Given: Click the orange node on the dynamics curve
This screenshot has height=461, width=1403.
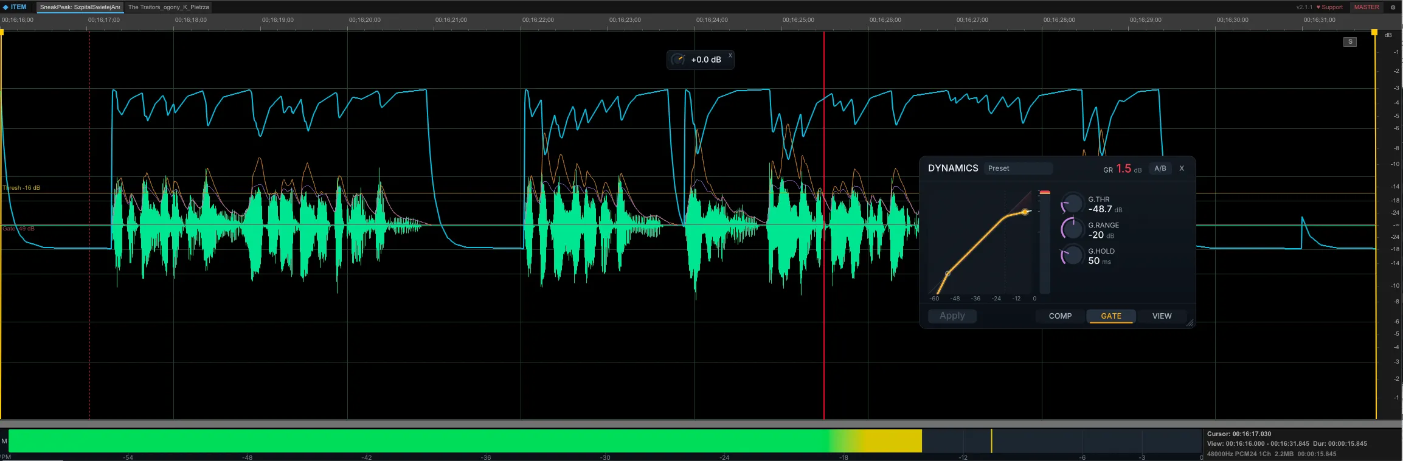Looking at the screenshot, I should coord(1025,212).
